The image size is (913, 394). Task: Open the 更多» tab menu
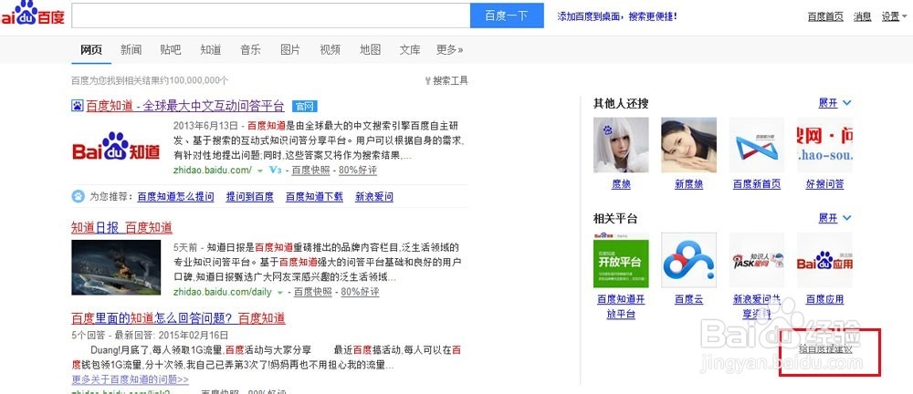(449, 50)
